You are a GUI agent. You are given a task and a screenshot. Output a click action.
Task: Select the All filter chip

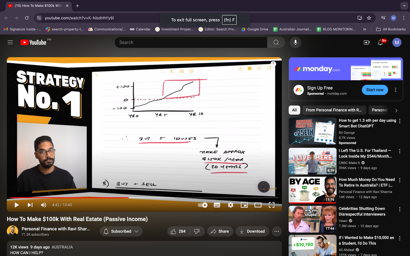pos(294,110)
